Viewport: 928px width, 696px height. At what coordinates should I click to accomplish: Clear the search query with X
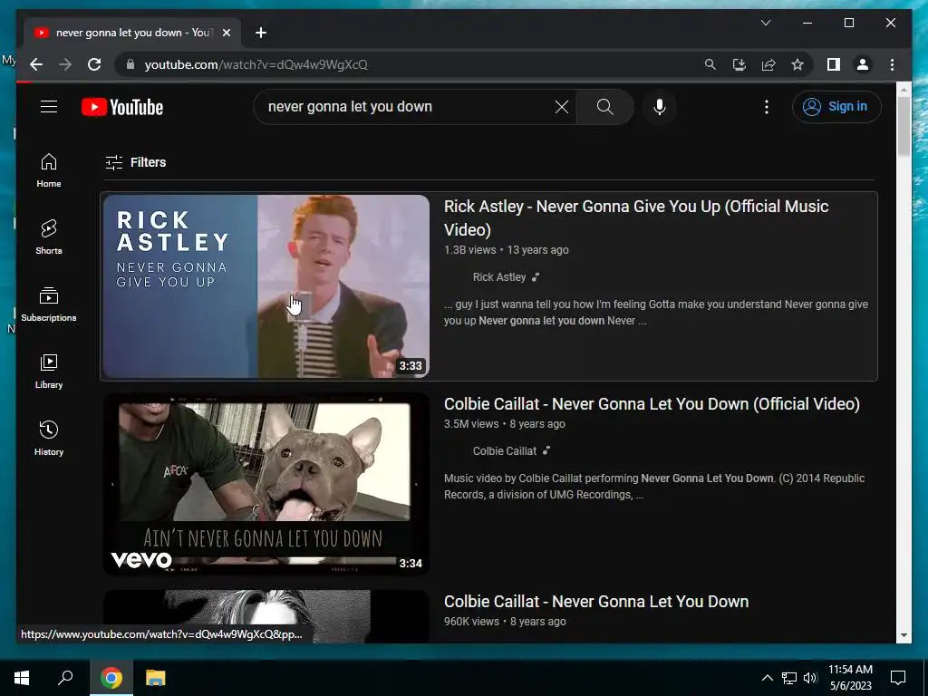pos(562,107)
